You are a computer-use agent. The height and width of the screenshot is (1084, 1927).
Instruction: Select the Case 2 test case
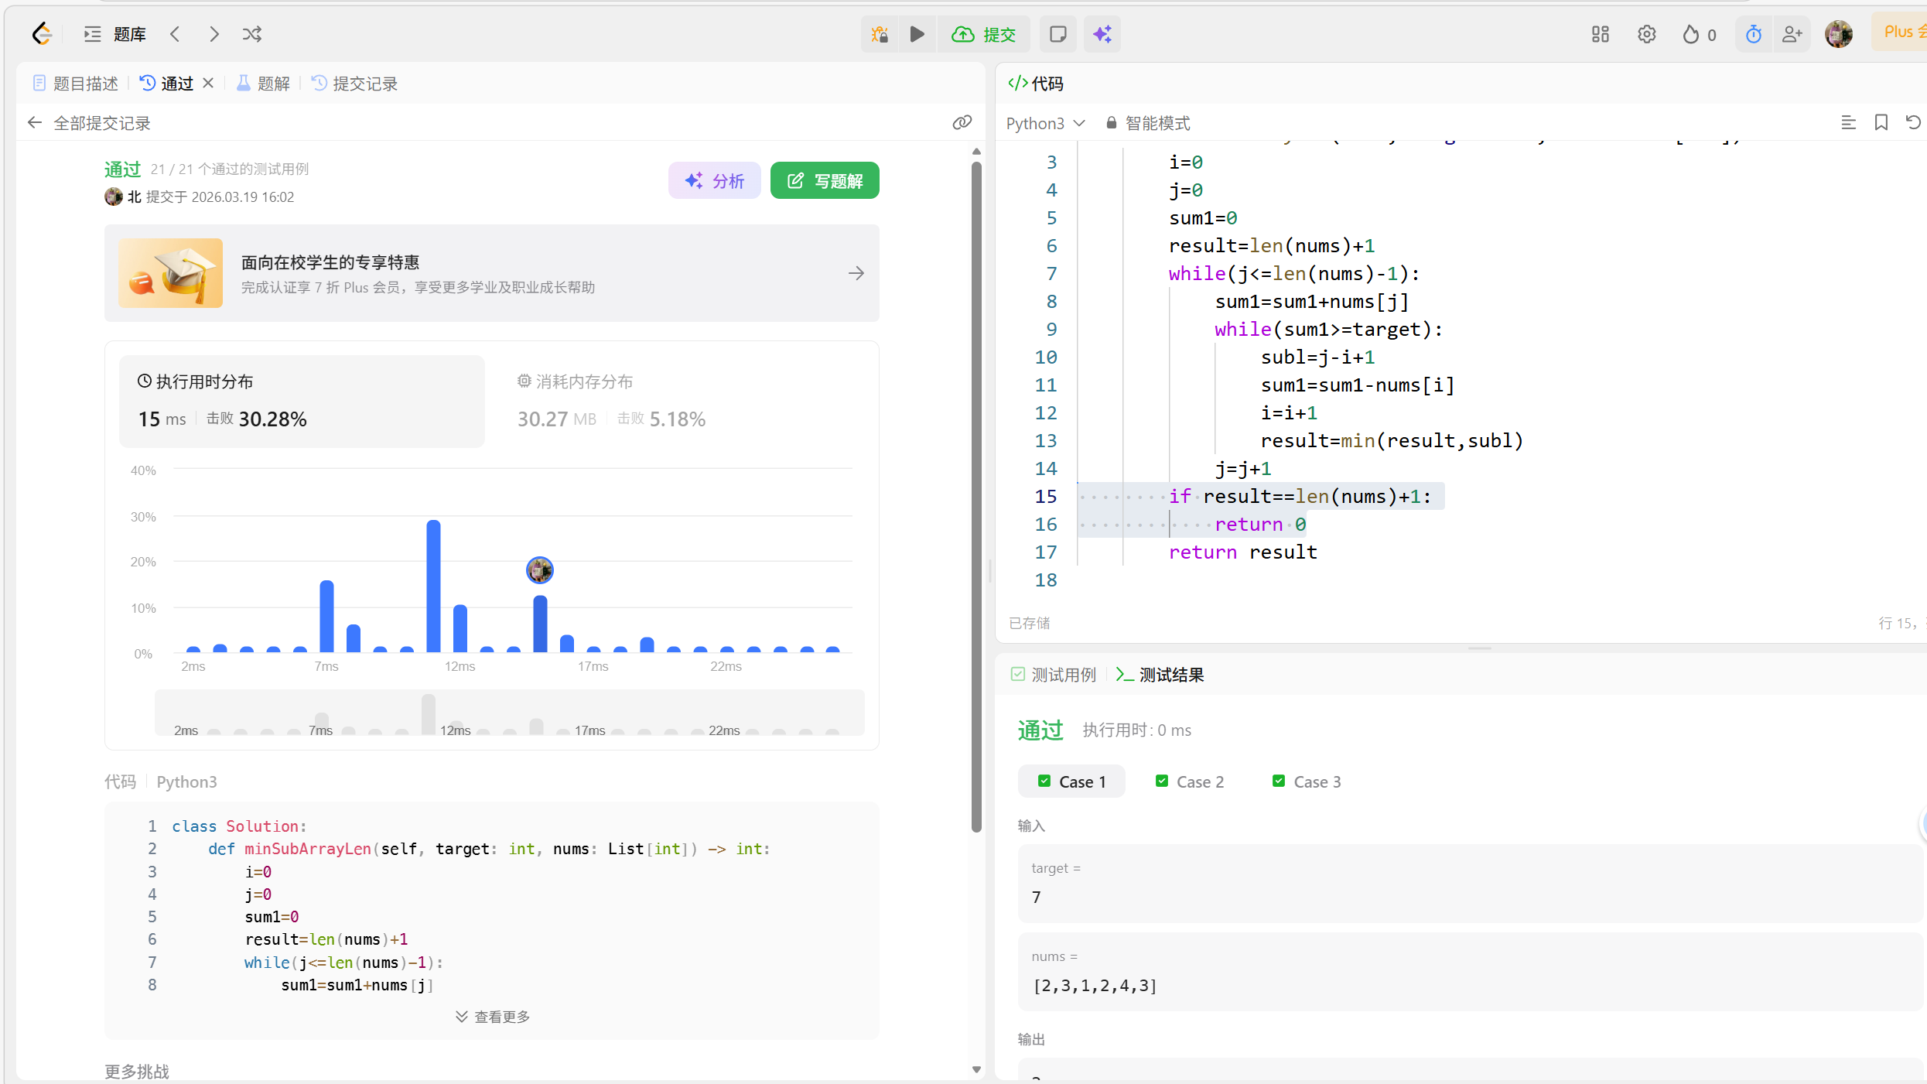(1190, 781)
